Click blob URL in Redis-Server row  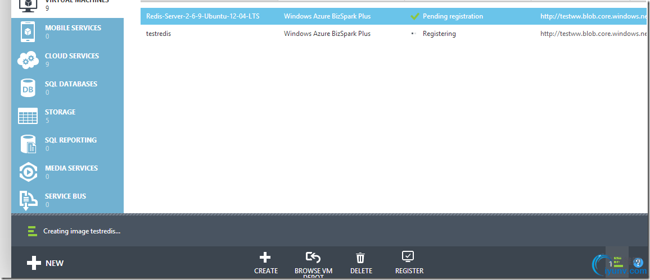(x=593, y=16)
